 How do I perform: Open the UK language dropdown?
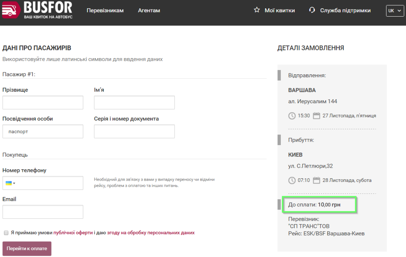pos(395,11)
